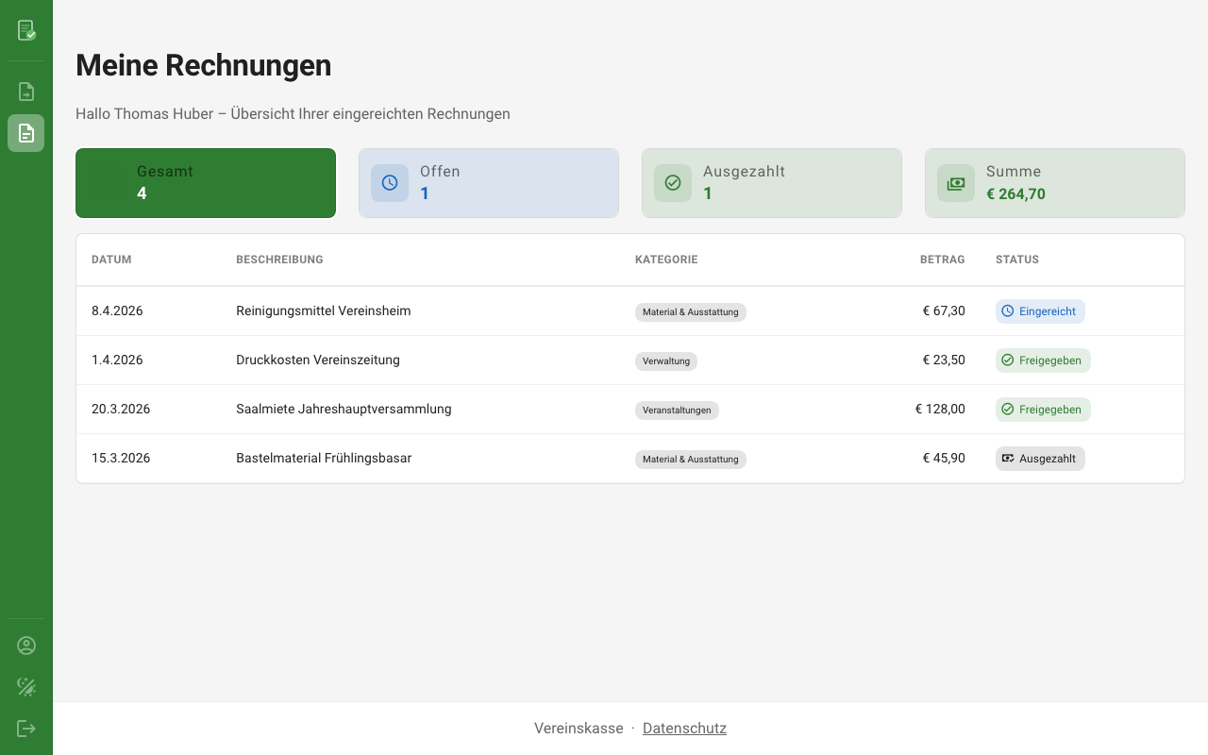
Task: Select the submit-invoice document icon in the sidebar
Action: pyautogui.click(x=25, y=91)
